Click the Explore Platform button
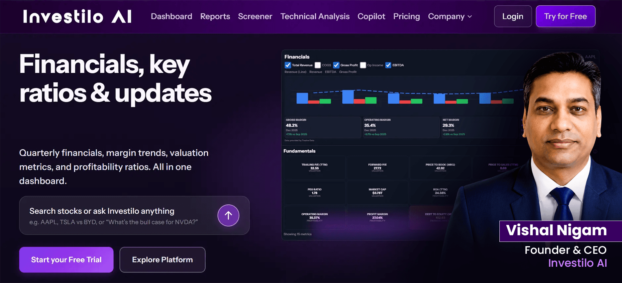 point(162,259)
